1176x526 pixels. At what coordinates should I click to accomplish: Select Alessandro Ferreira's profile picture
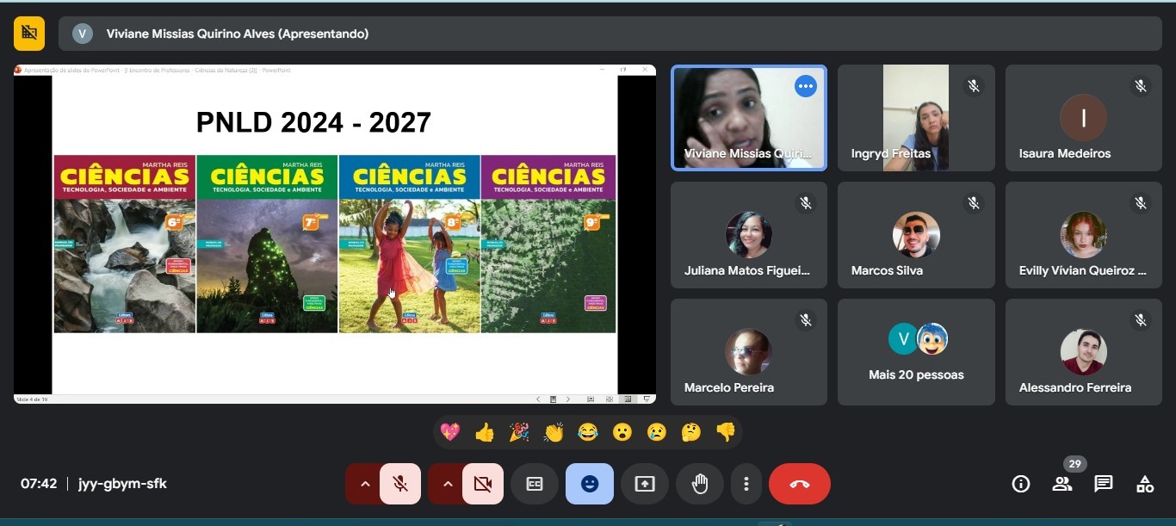tap(1083, 352)
